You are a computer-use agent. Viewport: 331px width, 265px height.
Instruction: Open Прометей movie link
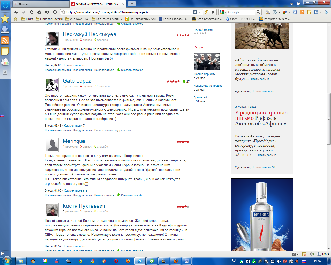click(x=200, y=97)
